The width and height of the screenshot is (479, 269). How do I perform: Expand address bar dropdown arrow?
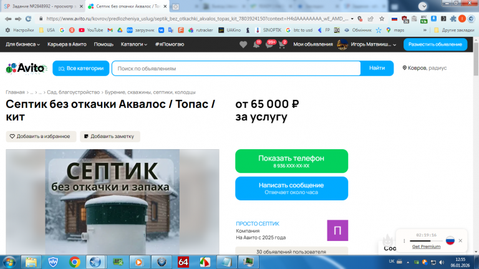click(352, 19)
